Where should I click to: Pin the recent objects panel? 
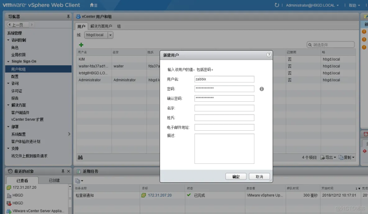(x=63, y=171)
